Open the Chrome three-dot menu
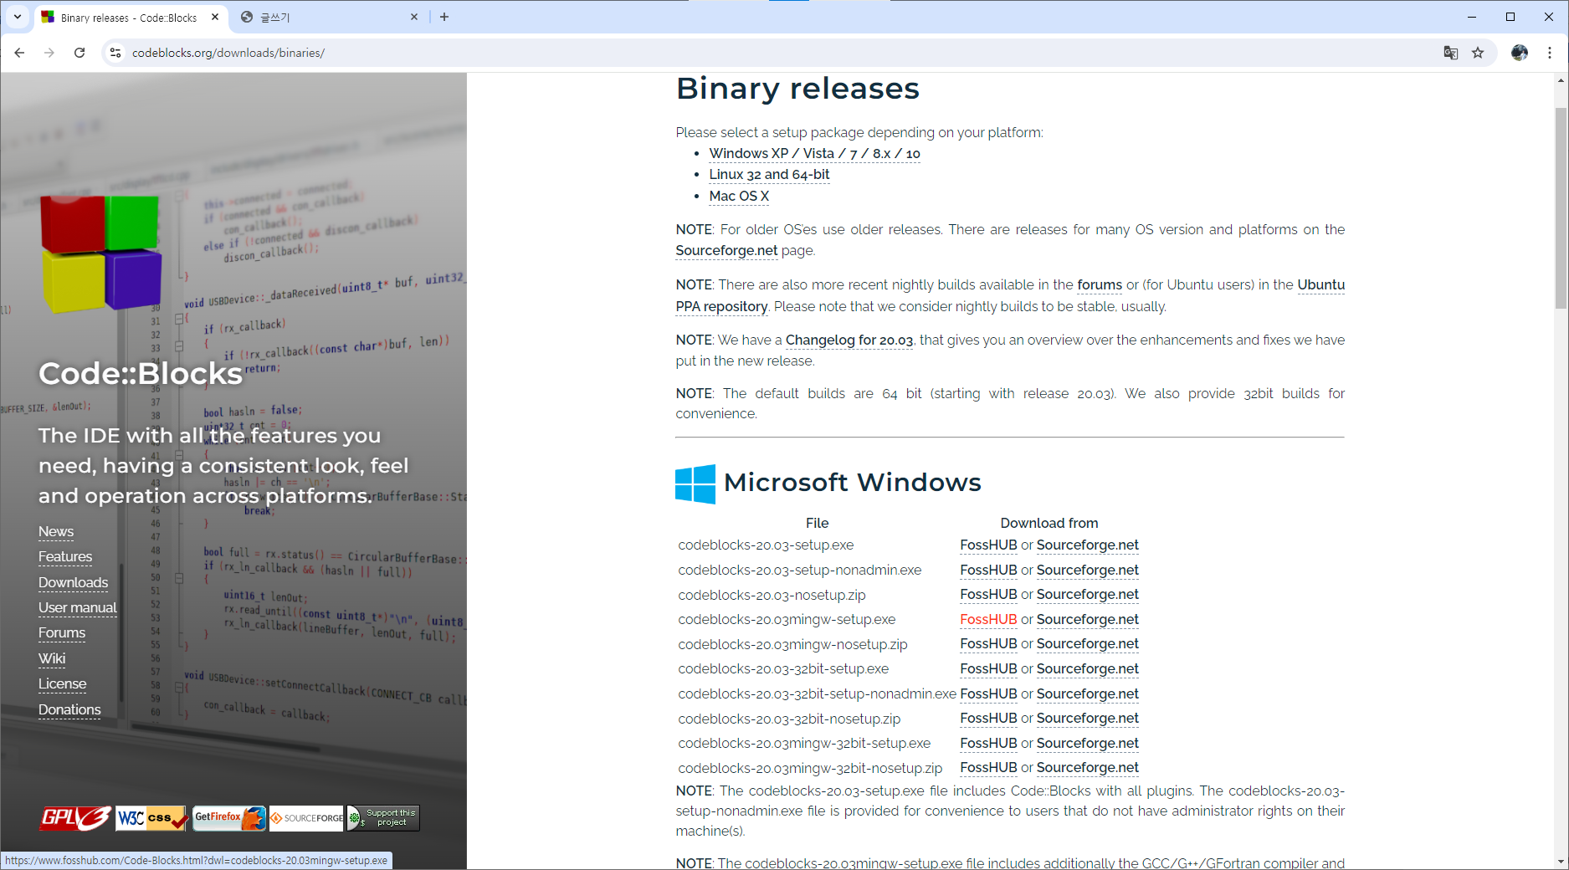The height and width of the screenshot is (870, 1569). click(1550, 53)
